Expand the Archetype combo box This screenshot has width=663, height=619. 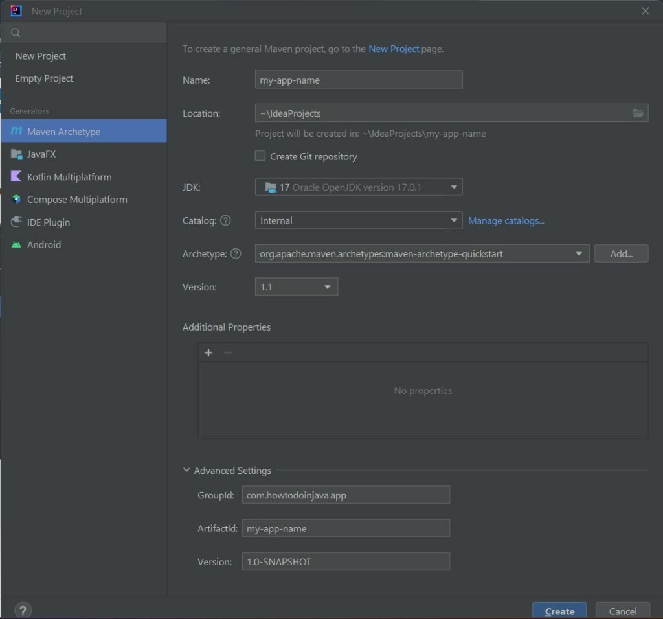point(578,253)
